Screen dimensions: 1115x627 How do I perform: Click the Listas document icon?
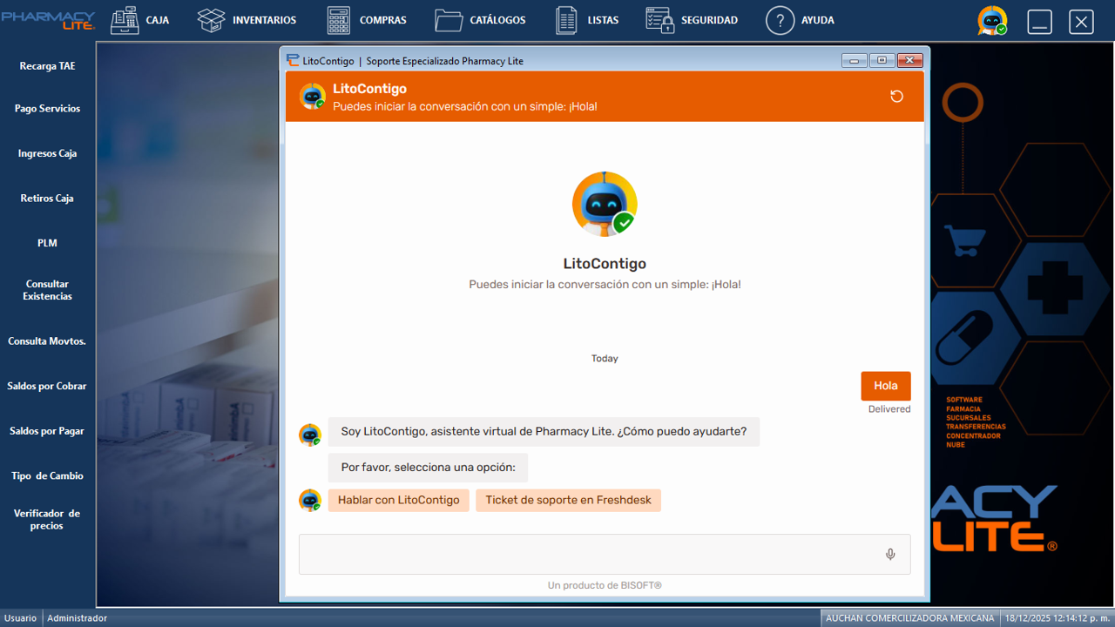pos(566,20)
